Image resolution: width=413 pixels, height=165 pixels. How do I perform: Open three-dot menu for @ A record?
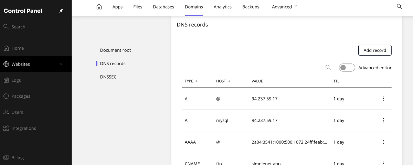tap(383, 99)
